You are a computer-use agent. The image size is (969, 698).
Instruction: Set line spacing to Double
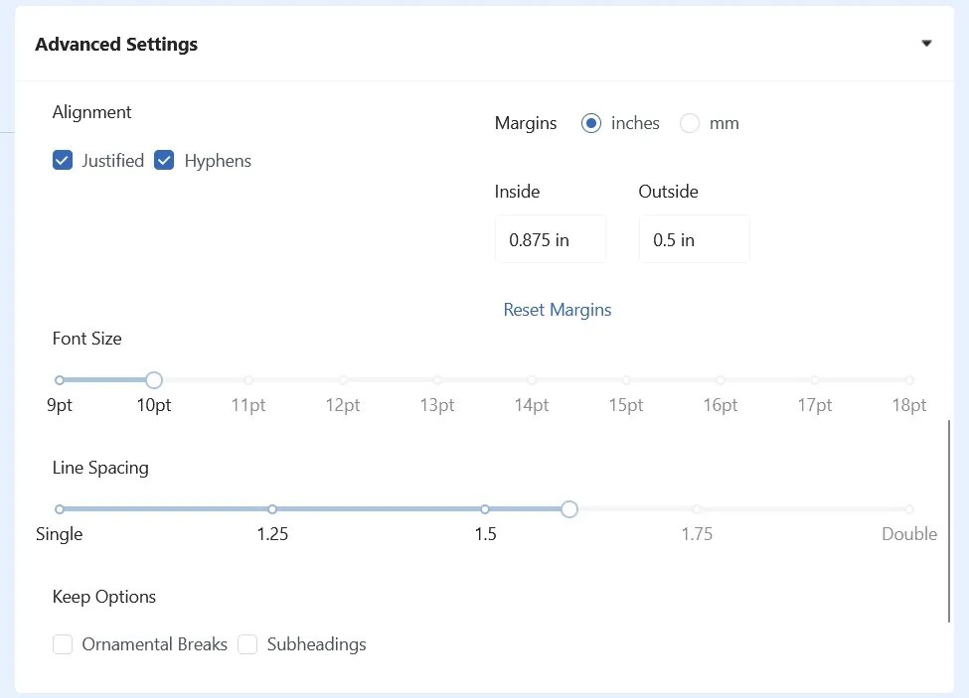[x=909, y=509]
